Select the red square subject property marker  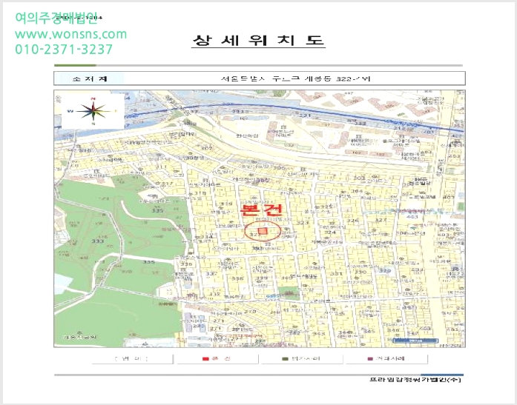coord(263,230)
